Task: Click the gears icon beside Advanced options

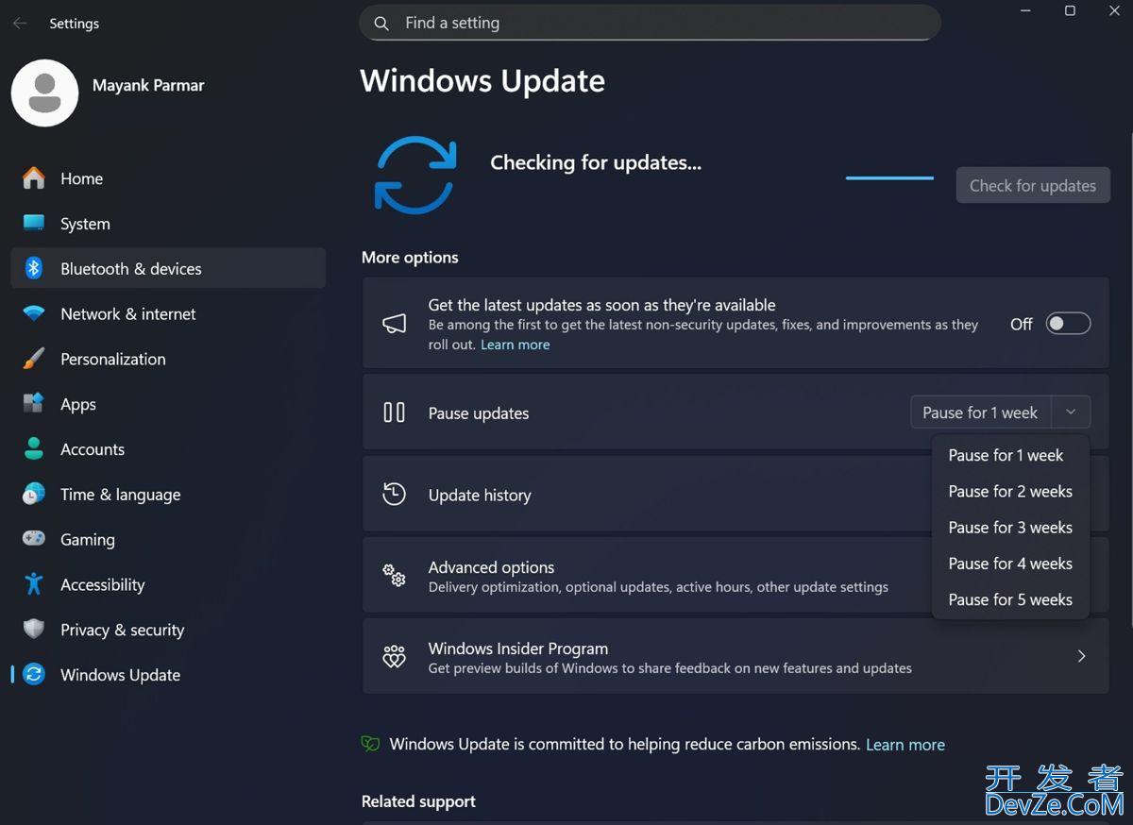Action: tap(394, 576)
